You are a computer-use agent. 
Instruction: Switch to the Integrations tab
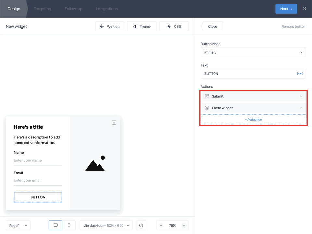107,9
